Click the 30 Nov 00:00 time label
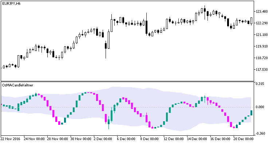 tap(81, 139)
